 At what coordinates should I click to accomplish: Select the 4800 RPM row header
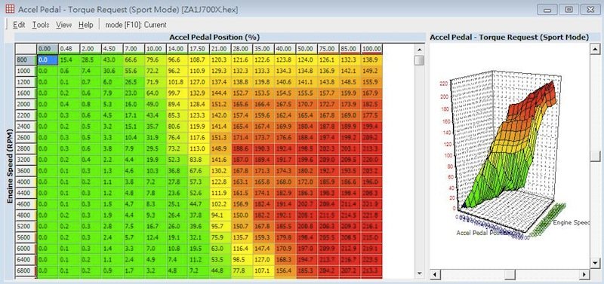26,215
